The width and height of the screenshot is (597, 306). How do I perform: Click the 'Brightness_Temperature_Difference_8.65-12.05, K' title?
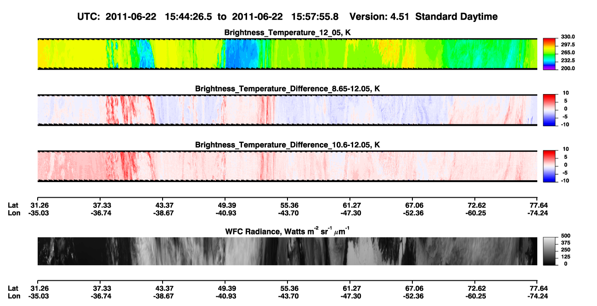tap(287, 89)
